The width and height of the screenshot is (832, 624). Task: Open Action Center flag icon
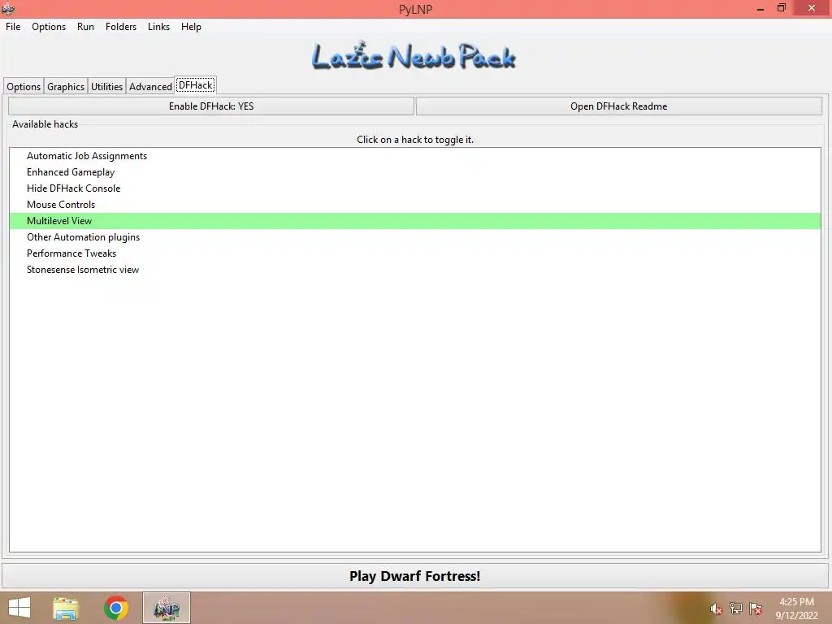click(x=756, y=608)
